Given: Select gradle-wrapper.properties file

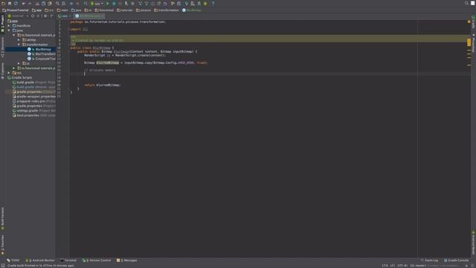Looking at the screenshot, I should tap(33, 96).
